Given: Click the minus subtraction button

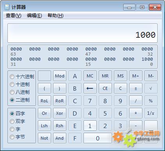Looking at the screenshot, I should pos(136,126).
